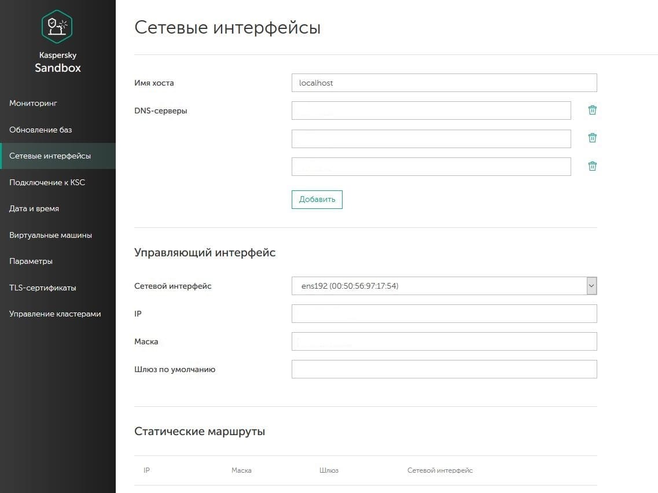Delete the first DNS server entry
Image resolution: width=658 pixels, height=493 pixels.
tap(592, 110)
